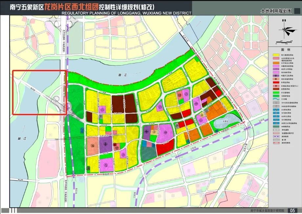The height and width of the screenshot is (214, 302).
Task: Select the bright red B1 commercial legend swatch
Action: [276, 82]
